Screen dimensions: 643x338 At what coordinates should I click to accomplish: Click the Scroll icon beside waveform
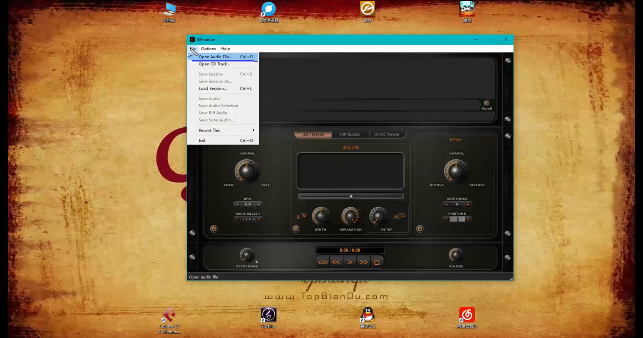pyautogui.click(x=487, y=104)
